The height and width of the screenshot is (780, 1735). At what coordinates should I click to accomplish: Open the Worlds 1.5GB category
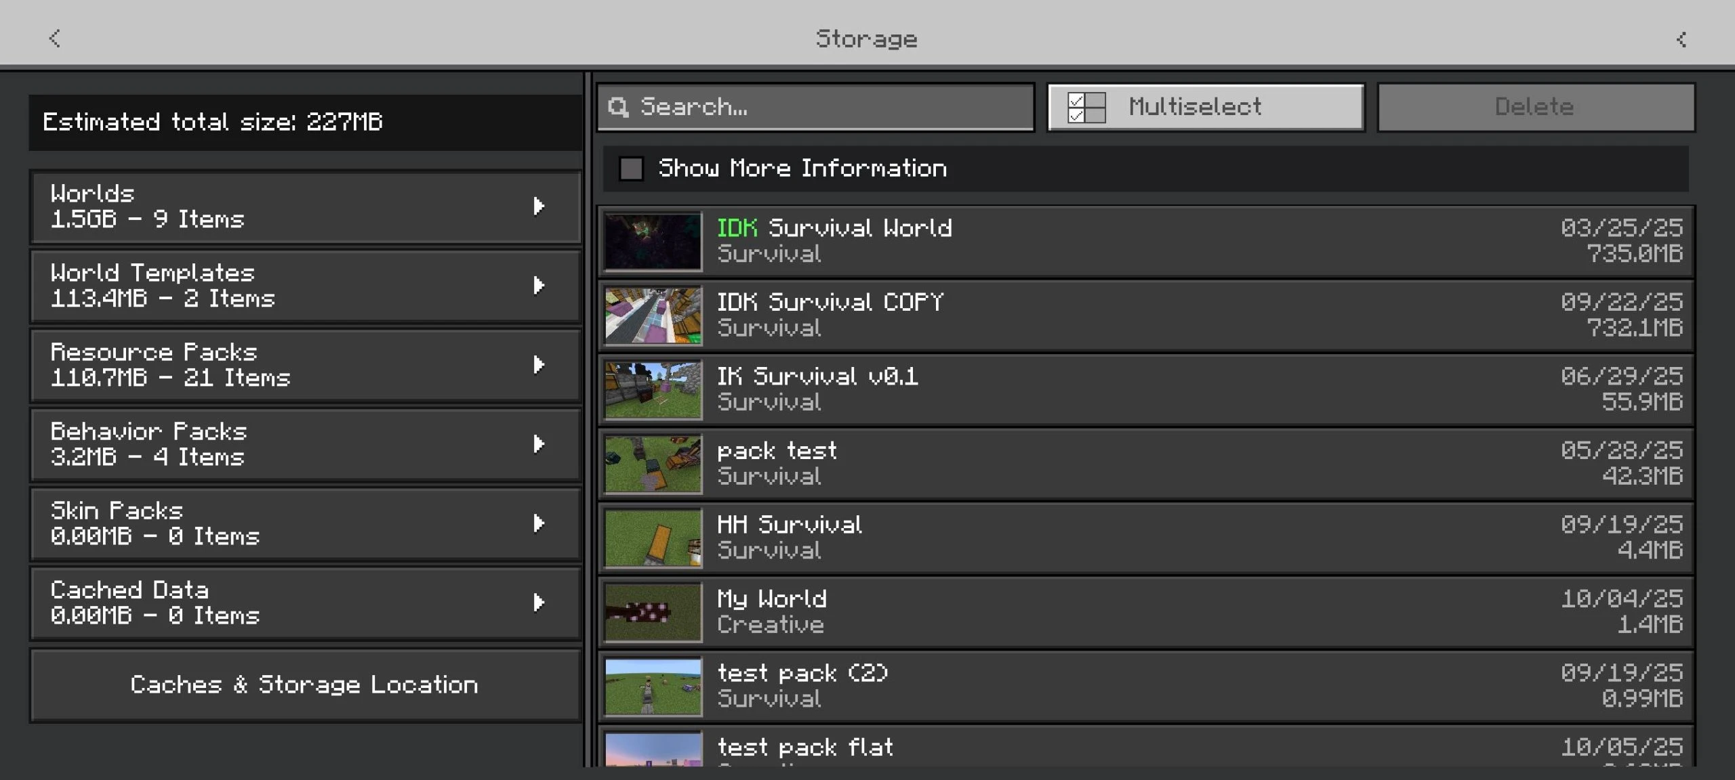[306, 207]
